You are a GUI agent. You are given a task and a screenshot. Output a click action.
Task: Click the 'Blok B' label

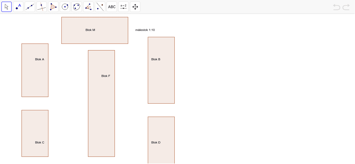tap(156, 59)
